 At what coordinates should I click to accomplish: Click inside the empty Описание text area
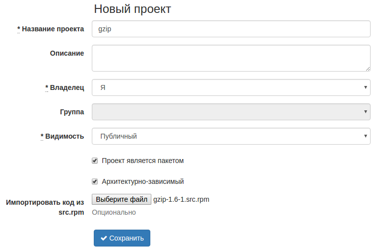(231, 58)
